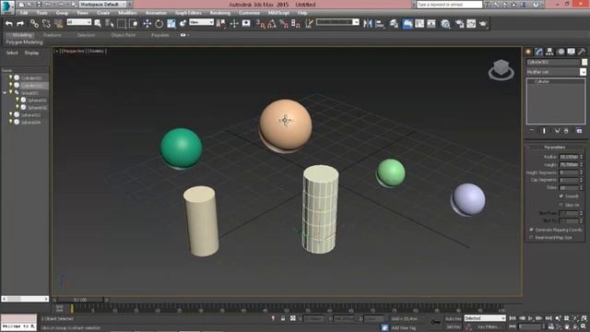Click the Undo arrow in main toolbar
Viewport: 590px width, 332px height.
(x=8, y=24)
